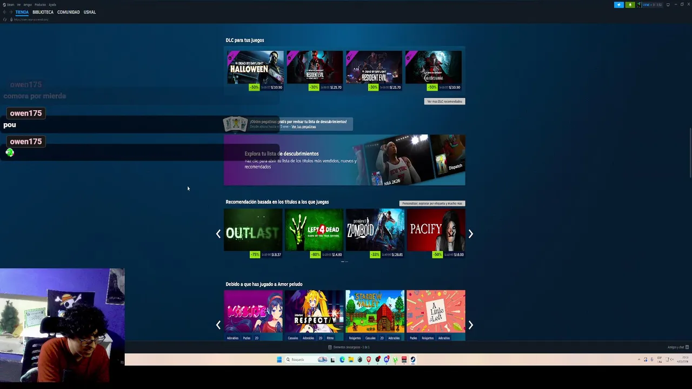Click the first owen175 chat username

pyautogui.click(x=25, y=84)
